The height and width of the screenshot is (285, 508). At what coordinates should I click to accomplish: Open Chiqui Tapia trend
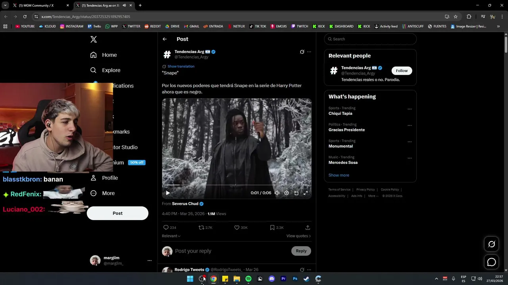341,114
